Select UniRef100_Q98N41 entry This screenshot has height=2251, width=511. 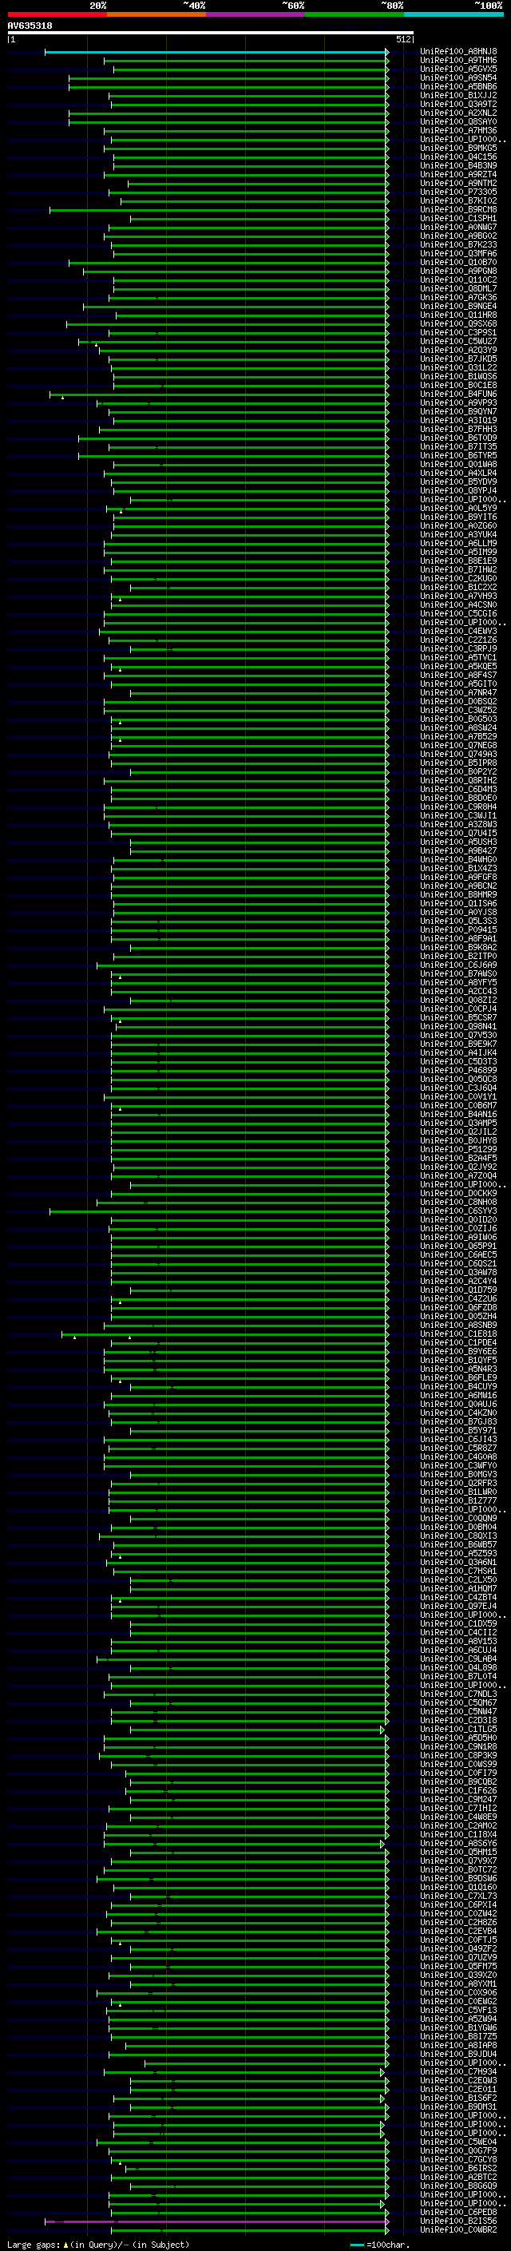point(458,1027)
